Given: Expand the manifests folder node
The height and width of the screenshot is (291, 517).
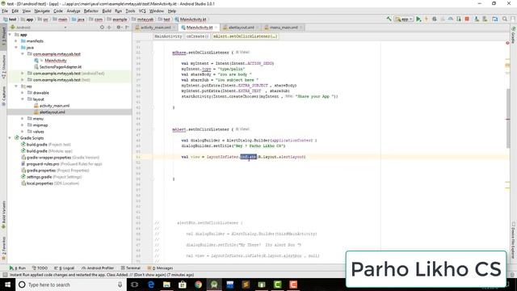Looking at the screenshot, I should (16, 41).
